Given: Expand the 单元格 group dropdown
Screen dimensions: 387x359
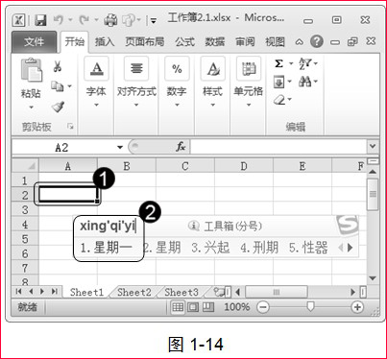Looking at the screenshot, I should [249, 105].
